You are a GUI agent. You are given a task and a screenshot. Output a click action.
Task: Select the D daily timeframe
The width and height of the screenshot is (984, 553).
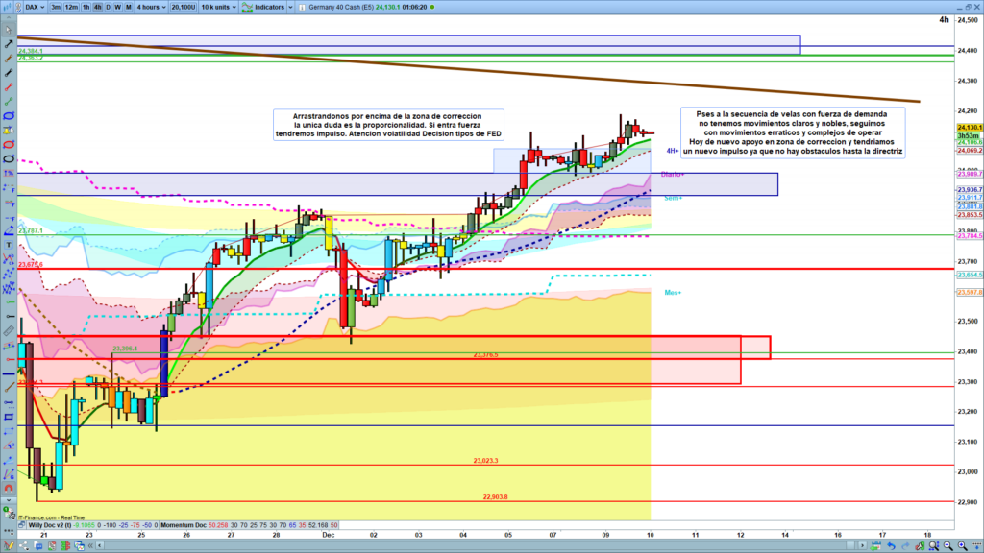(108, 7)
